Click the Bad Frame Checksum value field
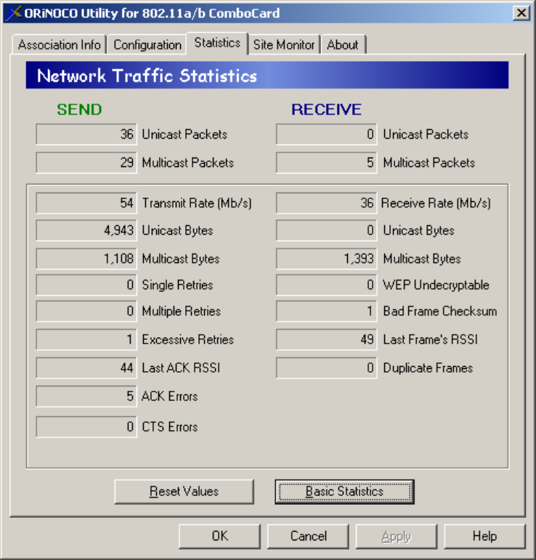This screenshot has height=560, width=536. tap(326, 311)
